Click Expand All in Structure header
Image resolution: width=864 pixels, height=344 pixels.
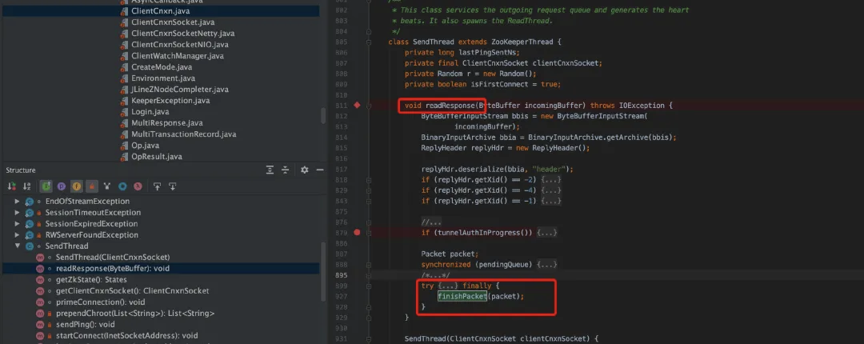[x=270, y=170]
